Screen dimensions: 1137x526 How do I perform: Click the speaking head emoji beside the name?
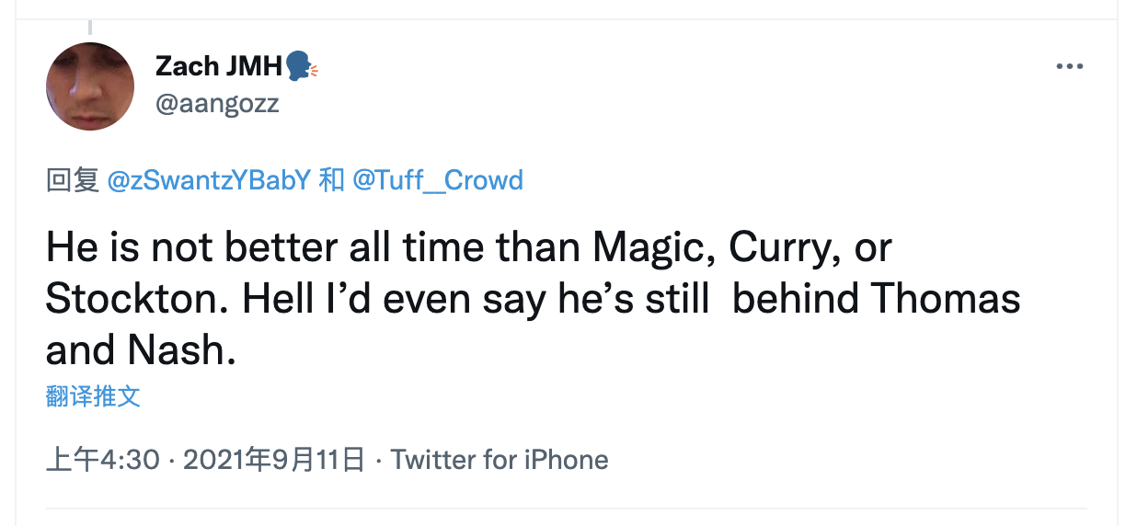[300, 66]
